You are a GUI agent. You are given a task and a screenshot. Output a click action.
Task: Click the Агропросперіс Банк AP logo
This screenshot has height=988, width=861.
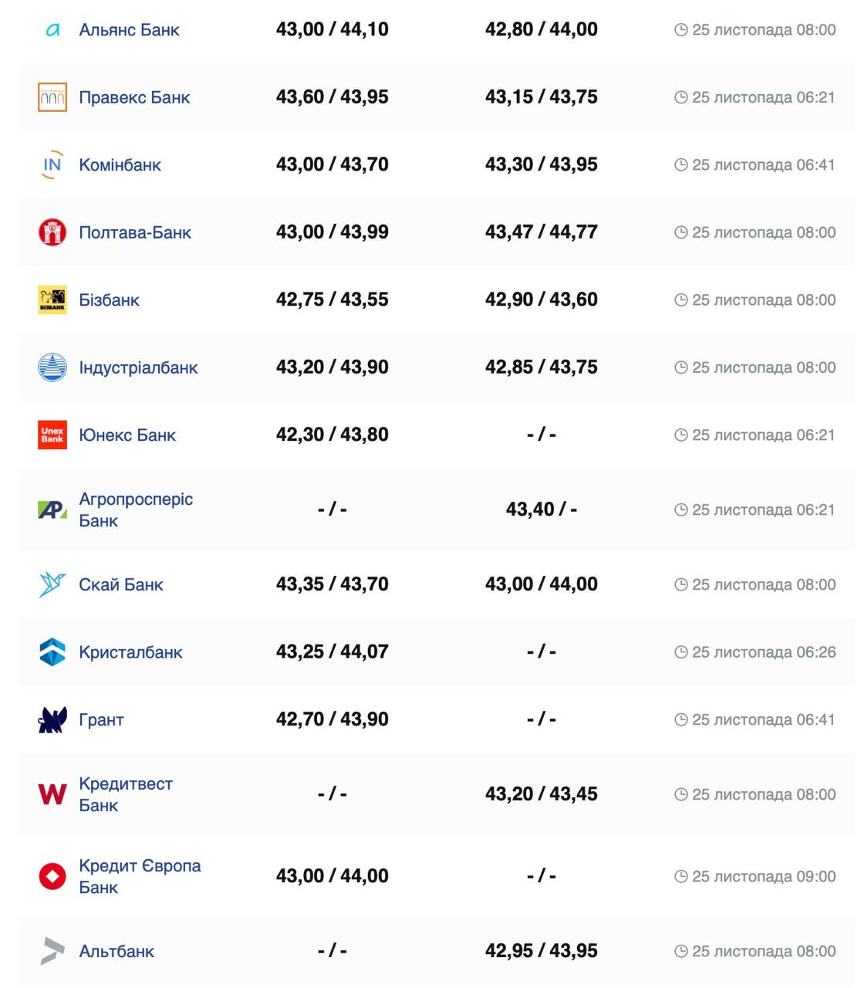coord(52,509)
